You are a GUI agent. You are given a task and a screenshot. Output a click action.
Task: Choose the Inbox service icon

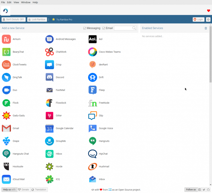pyautogui.click(x=93, y=179)
